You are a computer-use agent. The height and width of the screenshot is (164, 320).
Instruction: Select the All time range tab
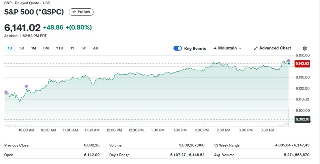(95, 48)
